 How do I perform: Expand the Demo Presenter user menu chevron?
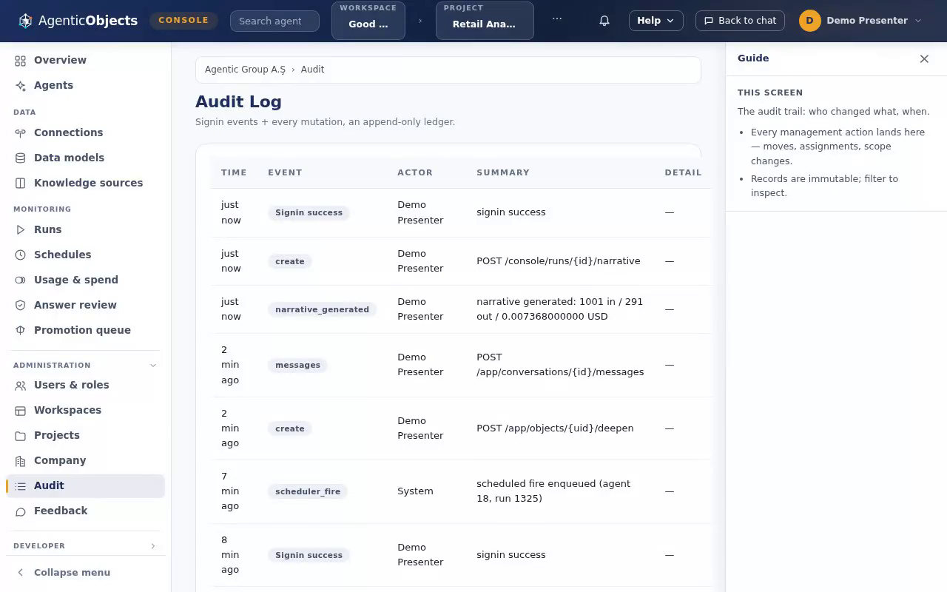(918, 21)
